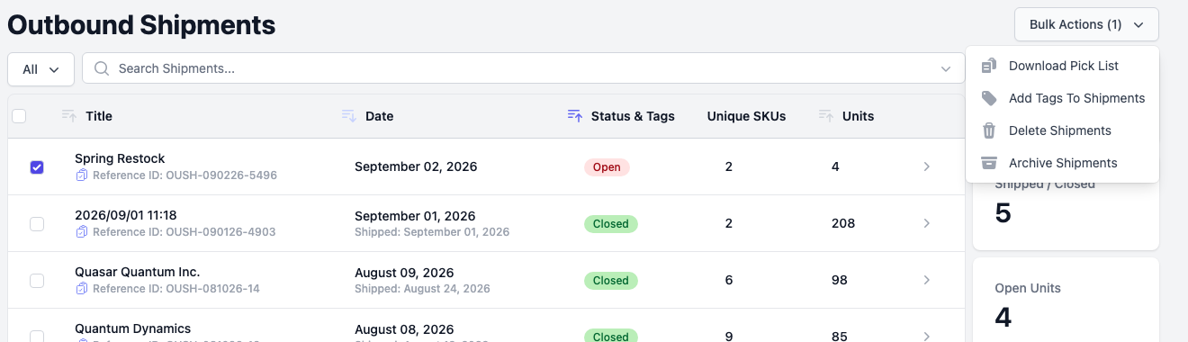Toggle the select-all header checkbox
The height and width of the screenshot is (342, 1188).
tap(19, 116)
